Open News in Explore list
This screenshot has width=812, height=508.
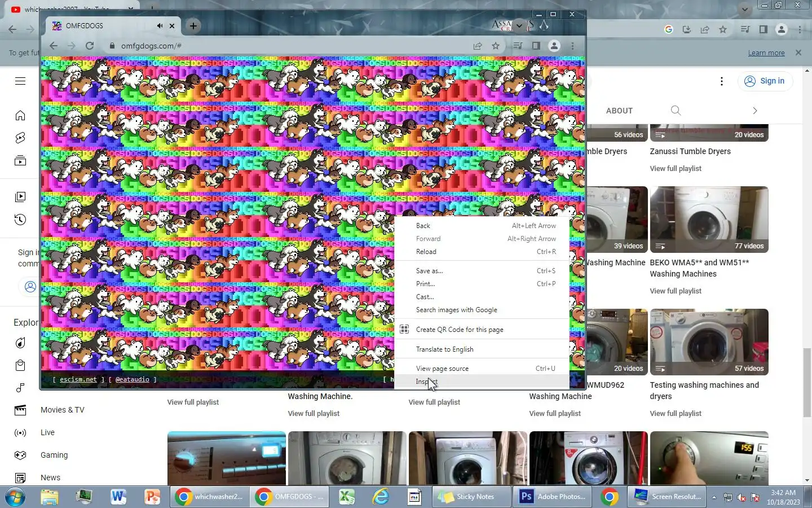point(50,478)
